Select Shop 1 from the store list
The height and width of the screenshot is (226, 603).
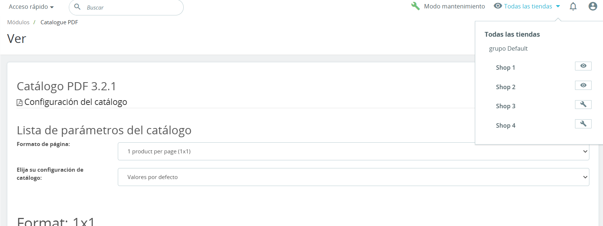click(505, 68)
